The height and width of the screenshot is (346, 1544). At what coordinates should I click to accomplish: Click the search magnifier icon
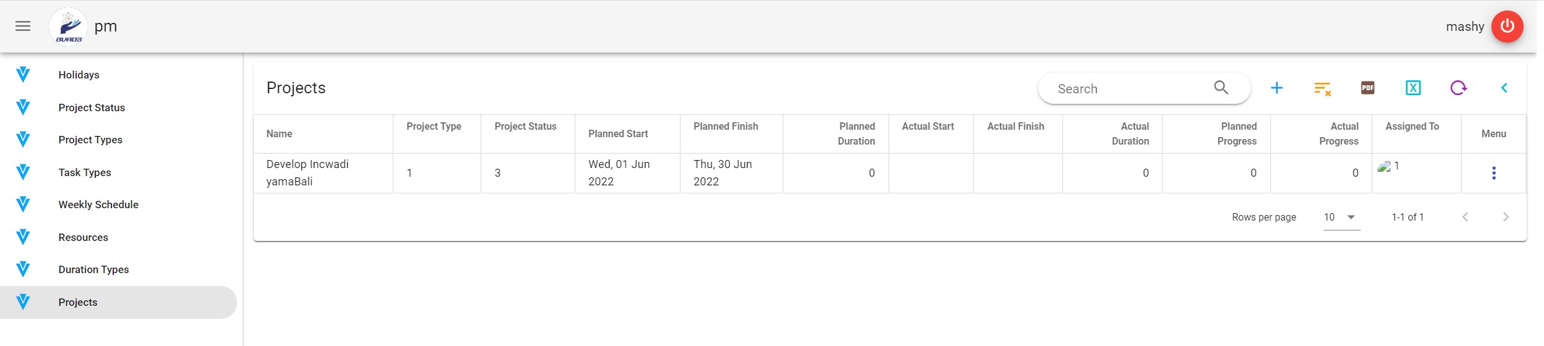click(x=1221, y=88)
